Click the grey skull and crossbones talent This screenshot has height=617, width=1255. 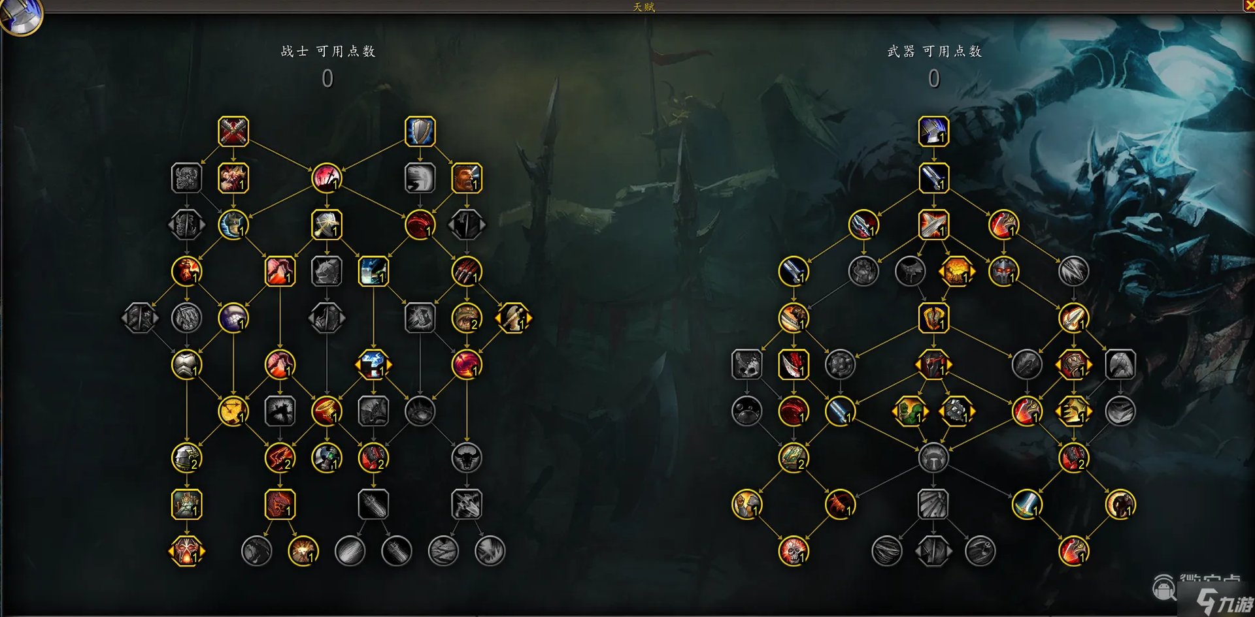pyautogui.click(x=746, y=364)
